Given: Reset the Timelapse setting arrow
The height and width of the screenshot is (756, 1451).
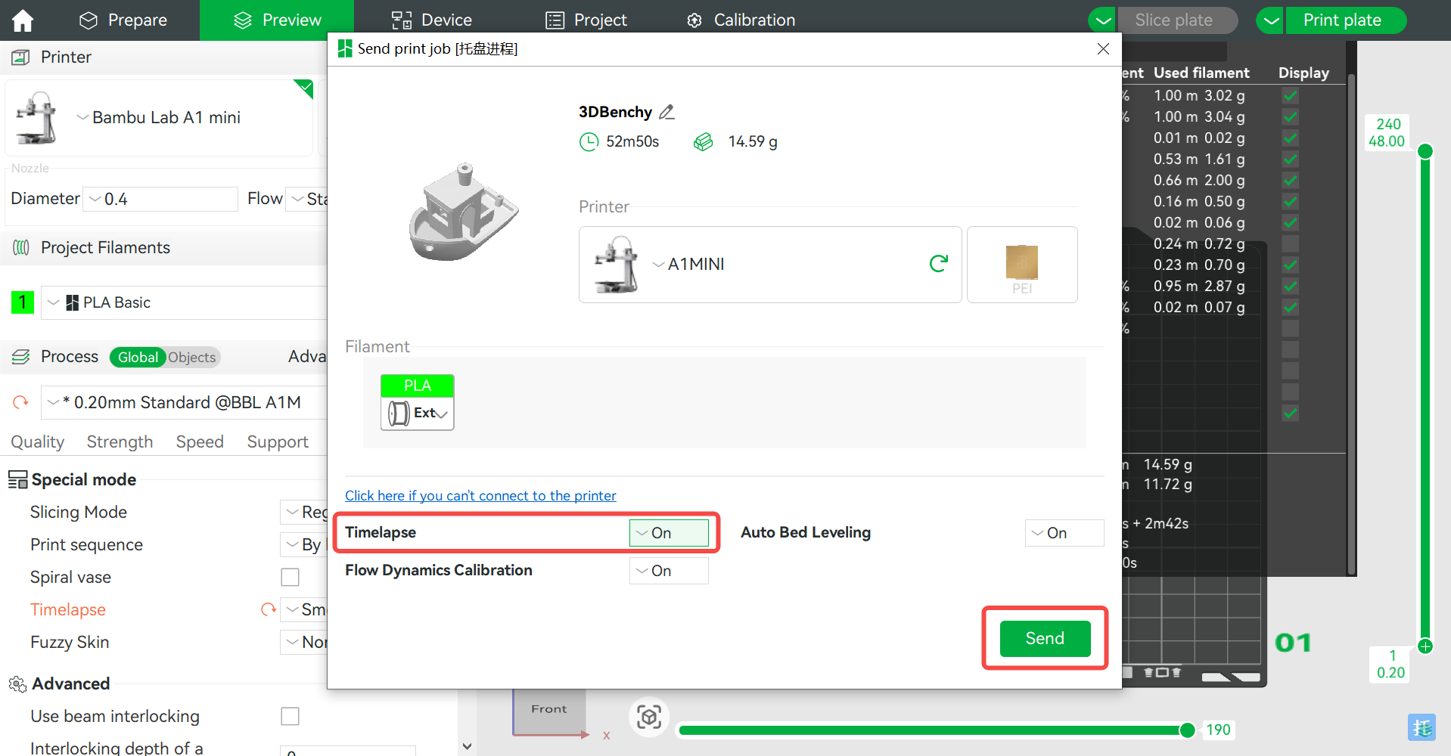Looking at the screenshot, I should point(268,609).
